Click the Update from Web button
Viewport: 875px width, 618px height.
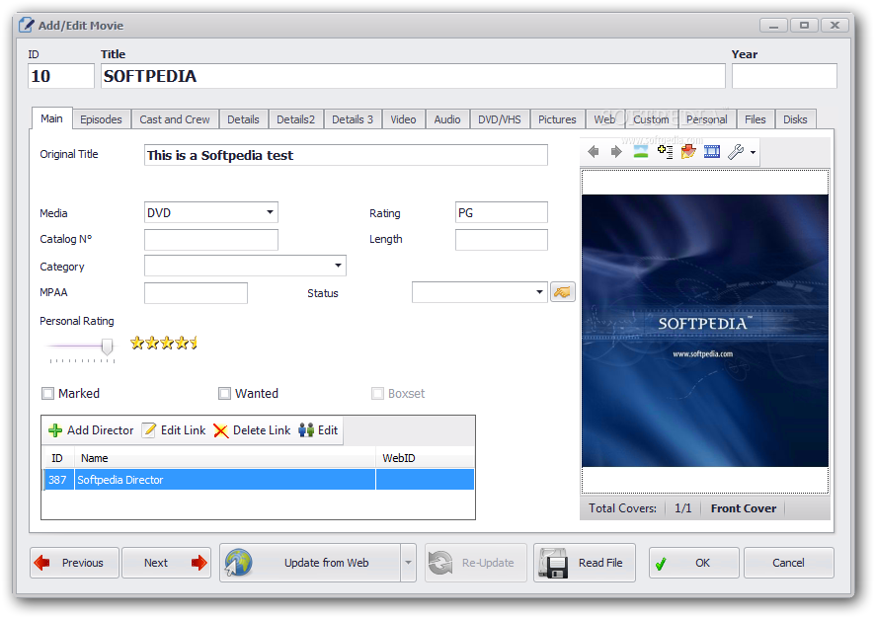[310, 563]
